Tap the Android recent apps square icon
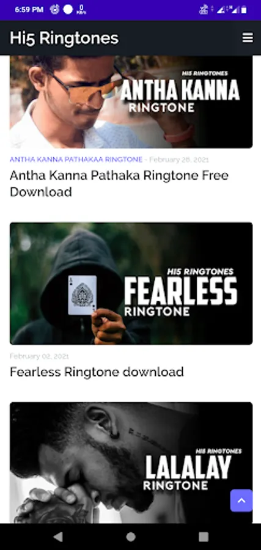Viewport: 261px width, 550px height. click(204, 537)
